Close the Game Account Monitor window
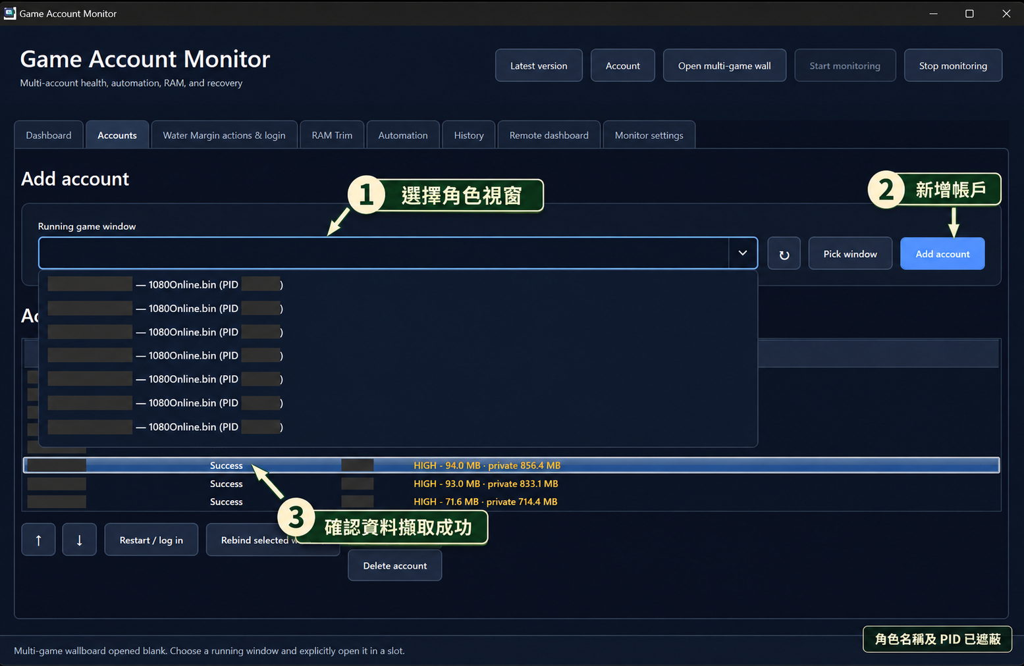This screenshot has width=1024, height=666. coord(1006,13)
